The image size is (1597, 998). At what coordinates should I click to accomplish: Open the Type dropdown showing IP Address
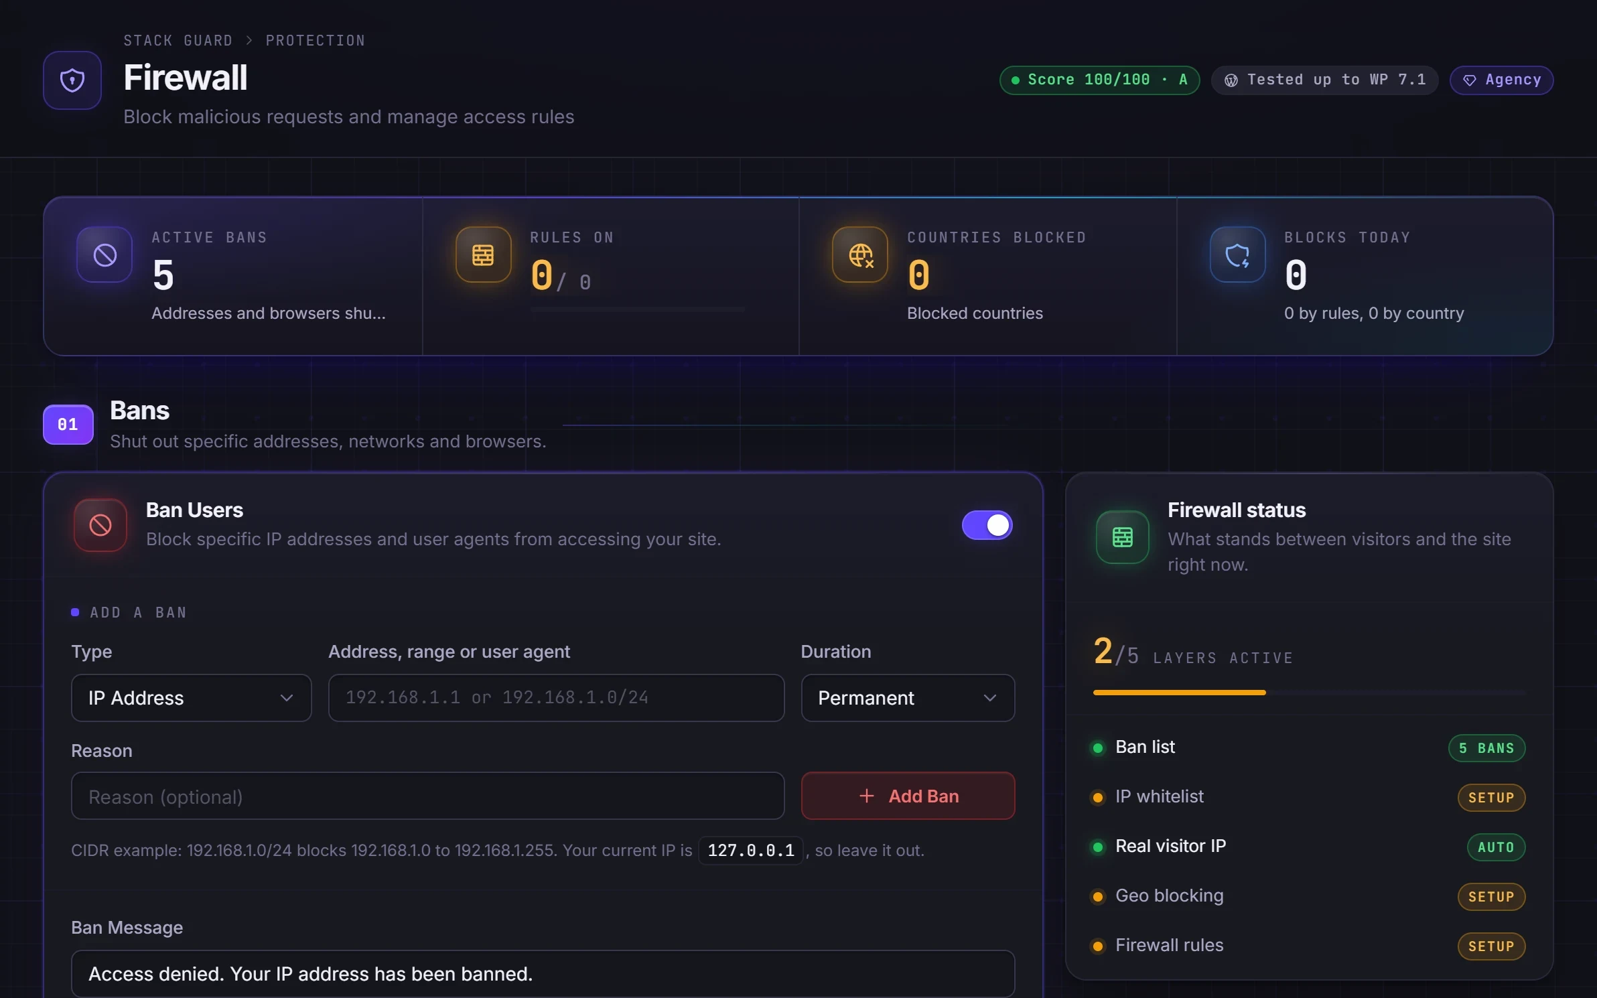[192, 698]
